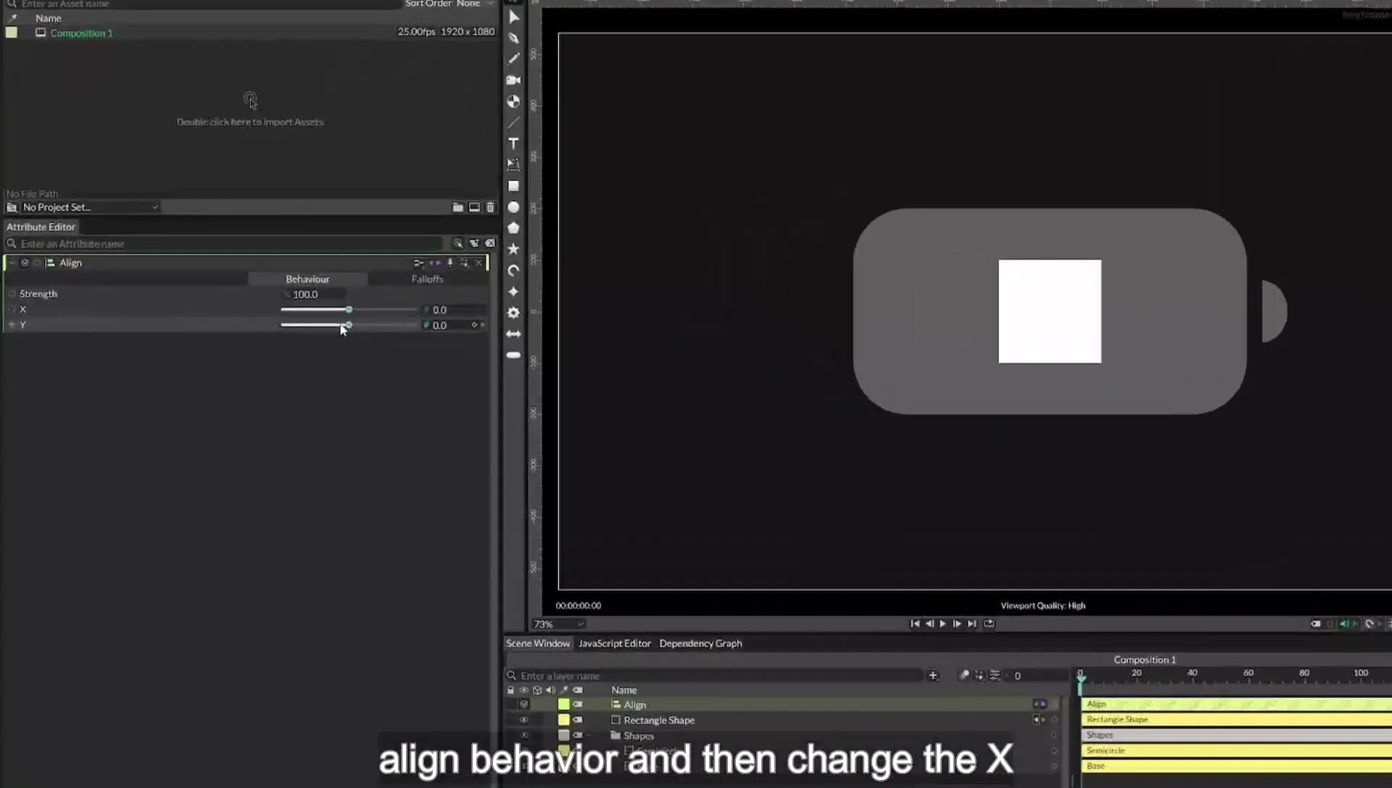Toggle the playback loop mode button
The width and height of the screenshot is (1392, 788).
click(x=989, y=624)
